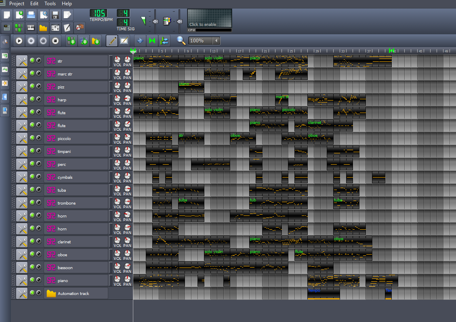
Task: Open trombone track actions gear menu
Action: (x=22, y=203)
